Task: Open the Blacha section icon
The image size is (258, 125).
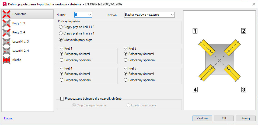Action: [x=6, y=60]
